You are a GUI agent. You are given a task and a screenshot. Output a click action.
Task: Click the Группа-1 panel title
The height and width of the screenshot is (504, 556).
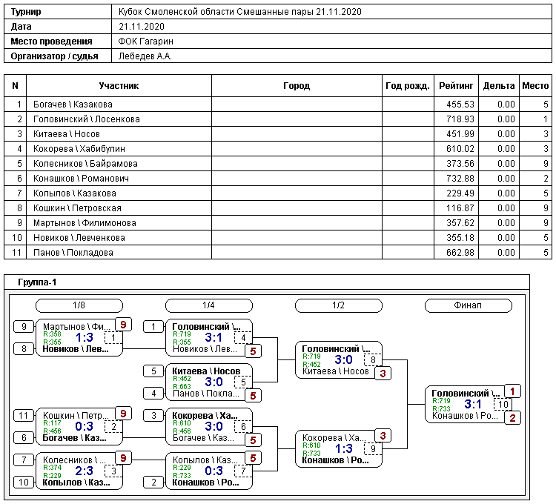(x=37, y=282)
